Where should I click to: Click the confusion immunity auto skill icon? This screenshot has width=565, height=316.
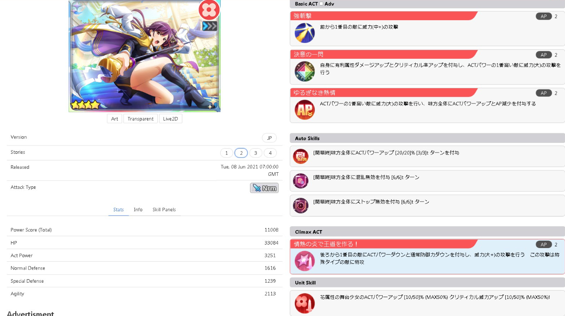301,181
